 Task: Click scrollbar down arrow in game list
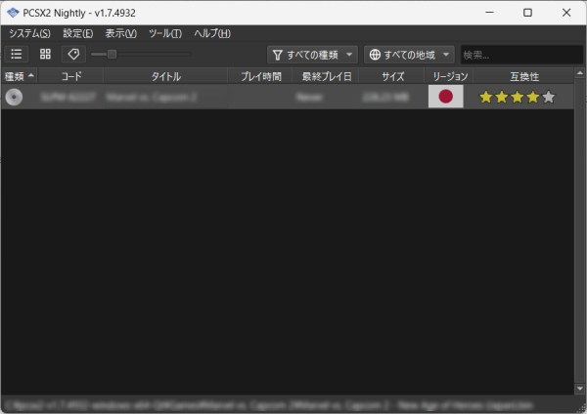coord(580,389)
